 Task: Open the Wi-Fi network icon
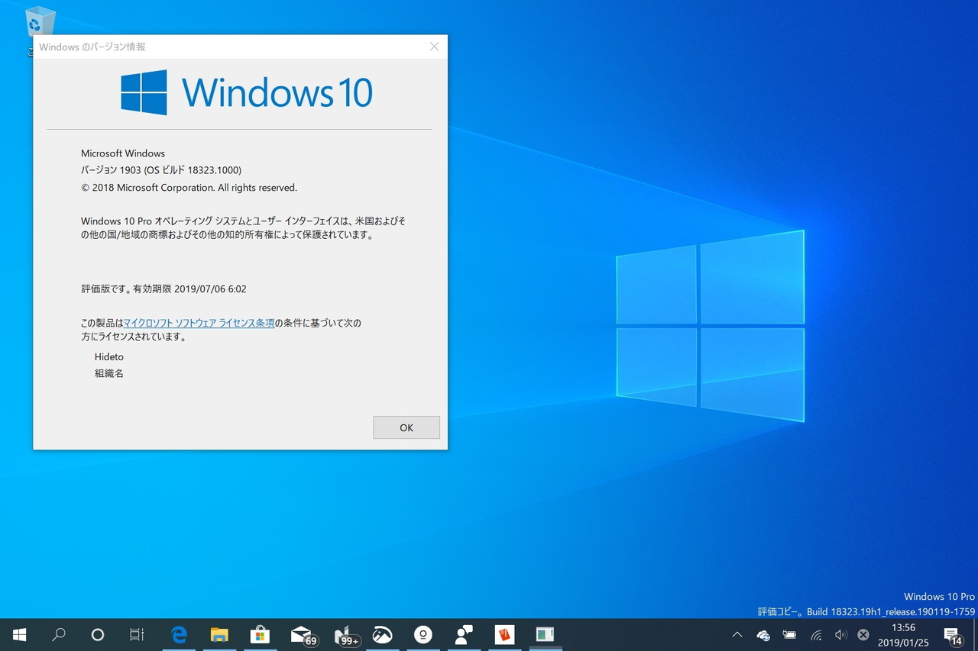pos(815,634)
